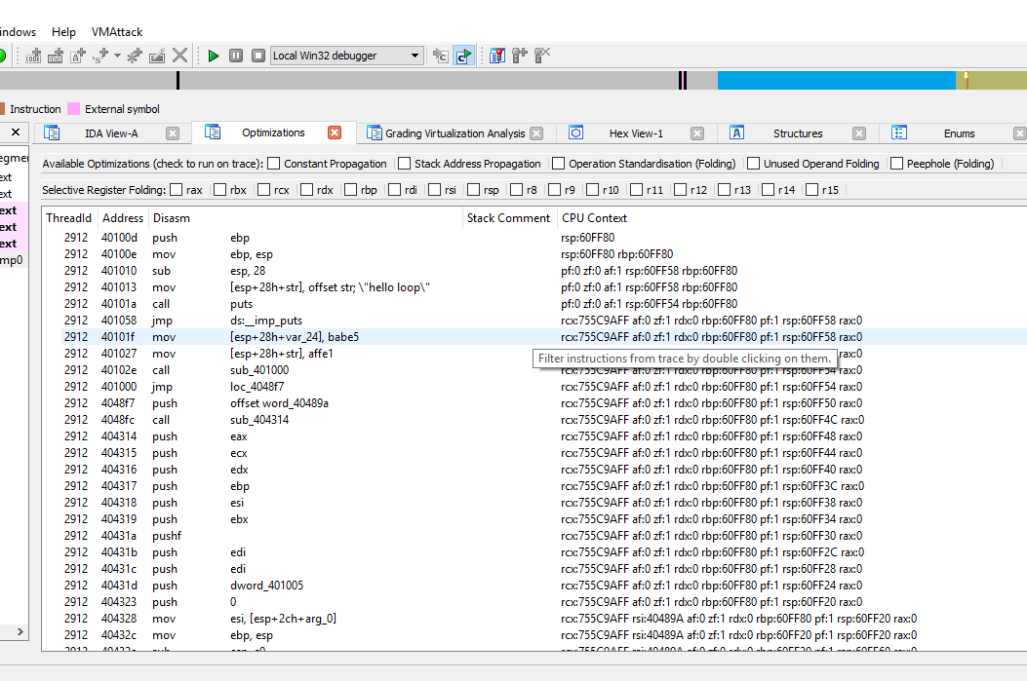The width and height of the screenshot is (1027, 681).
Task: Click the Convert to data toolbar icon
Action: [56, 56]
